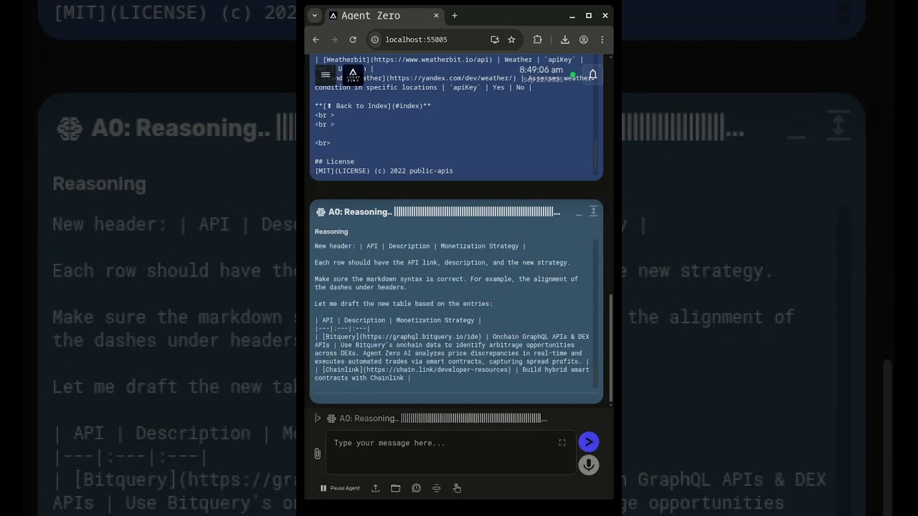918x516 pixels.
Task: Open a new browser tab
Action: pyautogui.click(x=454, y=16)
